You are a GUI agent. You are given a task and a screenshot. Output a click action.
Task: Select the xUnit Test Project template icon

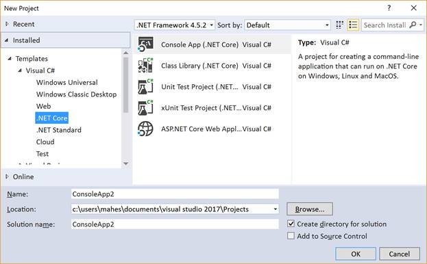[145, 108]
